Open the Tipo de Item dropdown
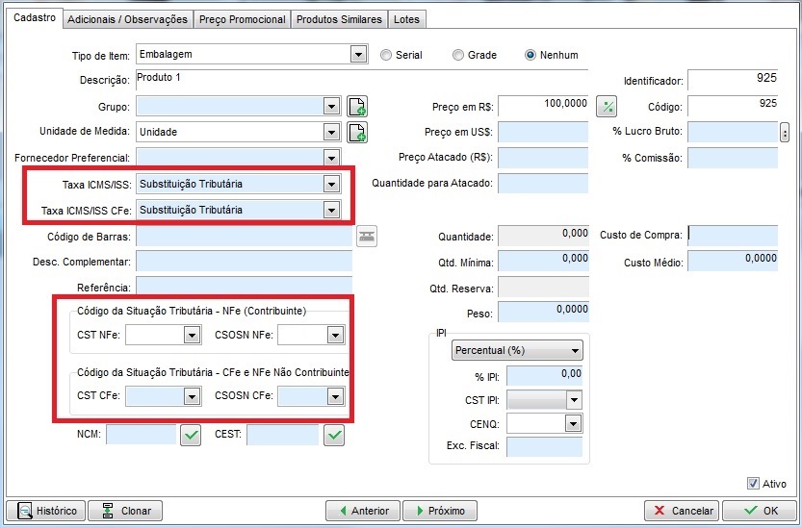 (x=358, y=55)
